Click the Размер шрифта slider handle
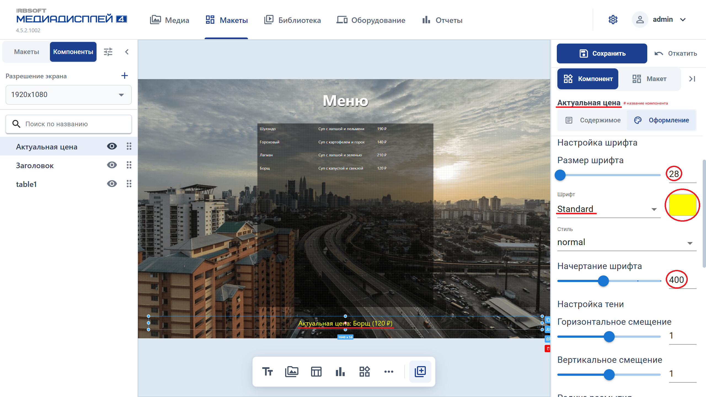706x397 pixels. [x=560, y=175]
